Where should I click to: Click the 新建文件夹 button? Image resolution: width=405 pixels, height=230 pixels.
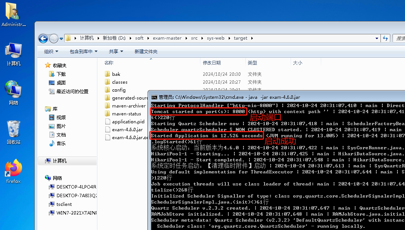pos(146,51)
